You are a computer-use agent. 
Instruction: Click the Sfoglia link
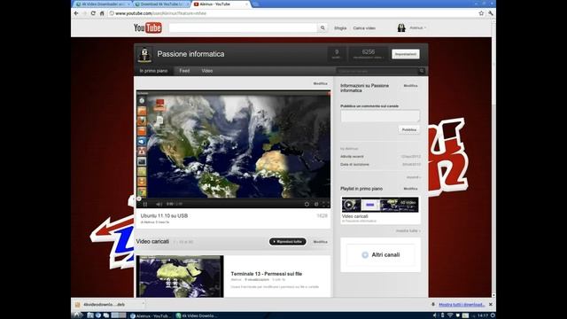(x=340, y=27)
